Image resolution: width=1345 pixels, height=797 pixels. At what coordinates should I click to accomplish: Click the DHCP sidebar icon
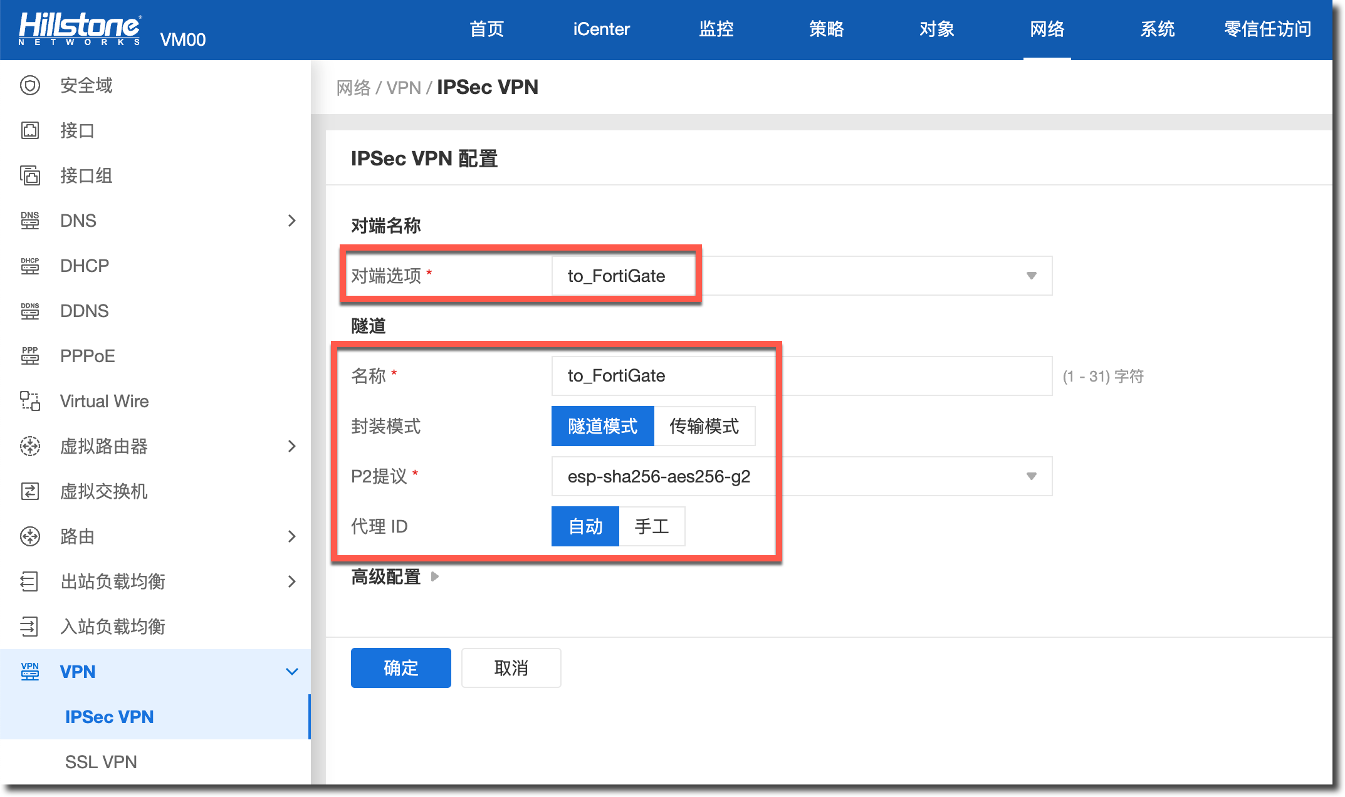tap(30, 266)
